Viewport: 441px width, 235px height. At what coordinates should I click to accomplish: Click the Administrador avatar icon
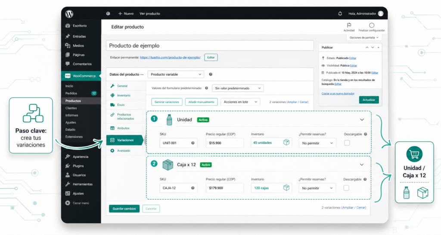click(381, 13)
